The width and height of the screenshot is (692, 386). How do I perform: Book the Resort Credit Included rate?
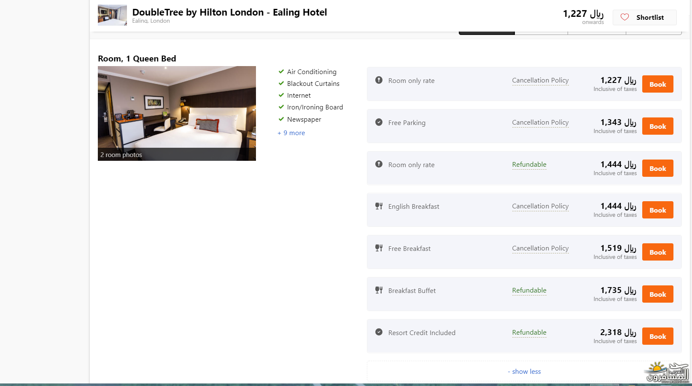tap(657, 336)
